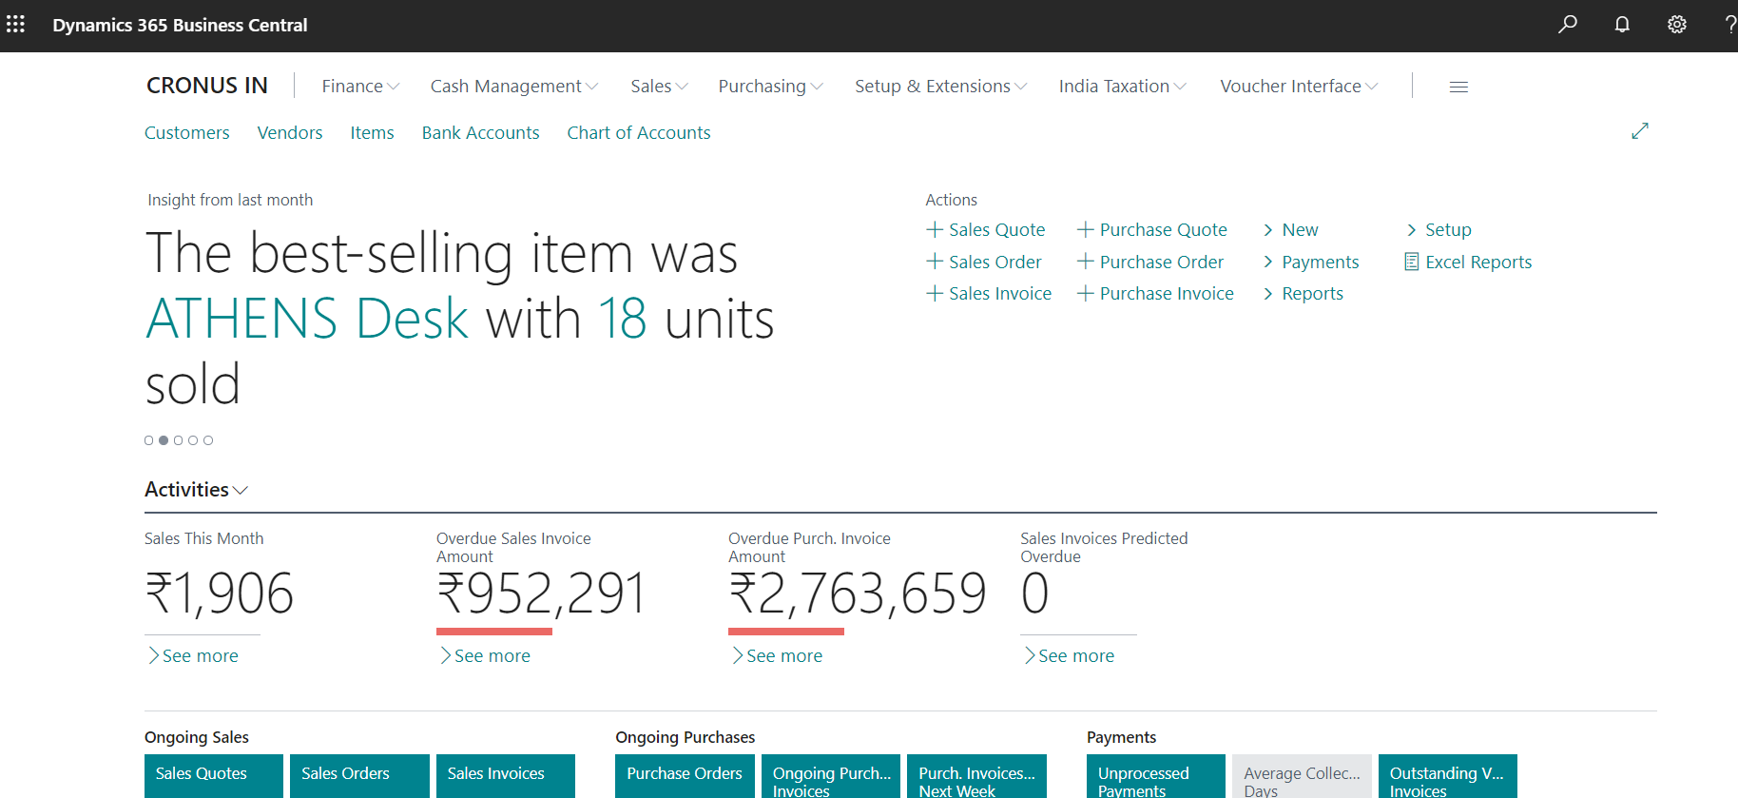Select the first insight carousel dot
Image resolution: width=1738 pixels, height=798 pixels.
148,440
